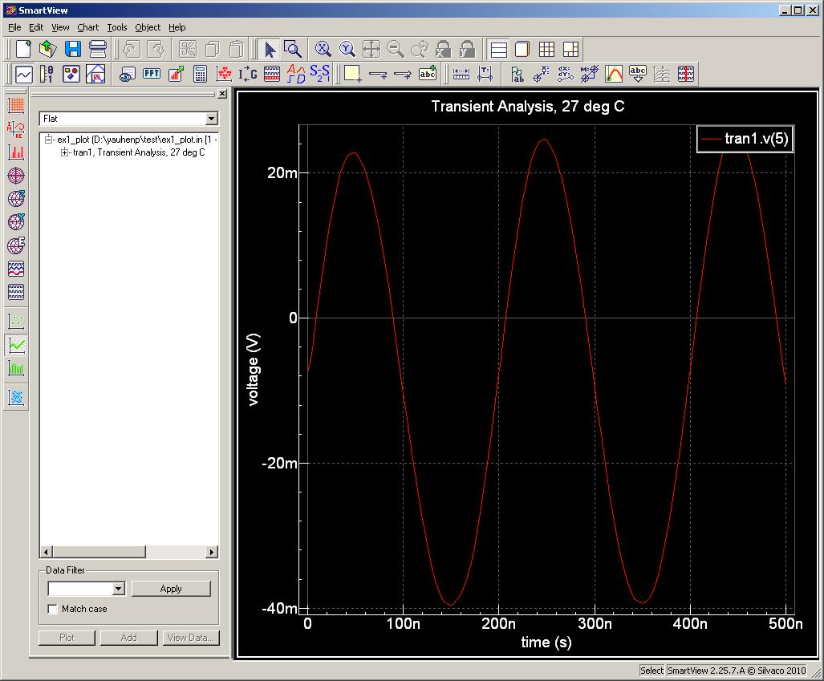Choose the overlapping pages layout icon
The width and height of the screenshot is (824, 681).
tap(522, 50)
